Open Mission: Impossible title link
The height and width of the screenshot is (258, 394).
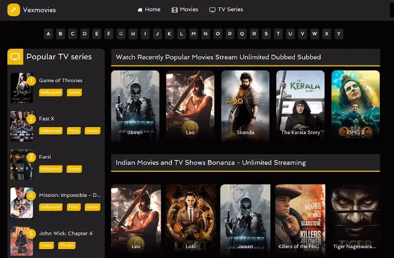tap(70, 195)
